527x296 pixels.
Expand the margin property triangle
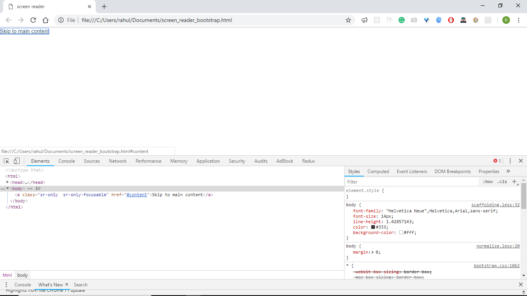click(x=373, y=252)
